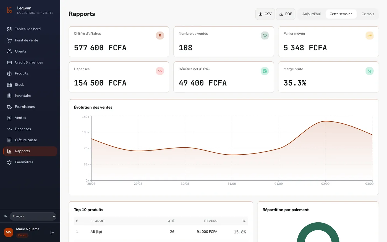Click the 154 500 FCFA expenses value
This screenshot has width=387, height=242.
pos(100,83)
